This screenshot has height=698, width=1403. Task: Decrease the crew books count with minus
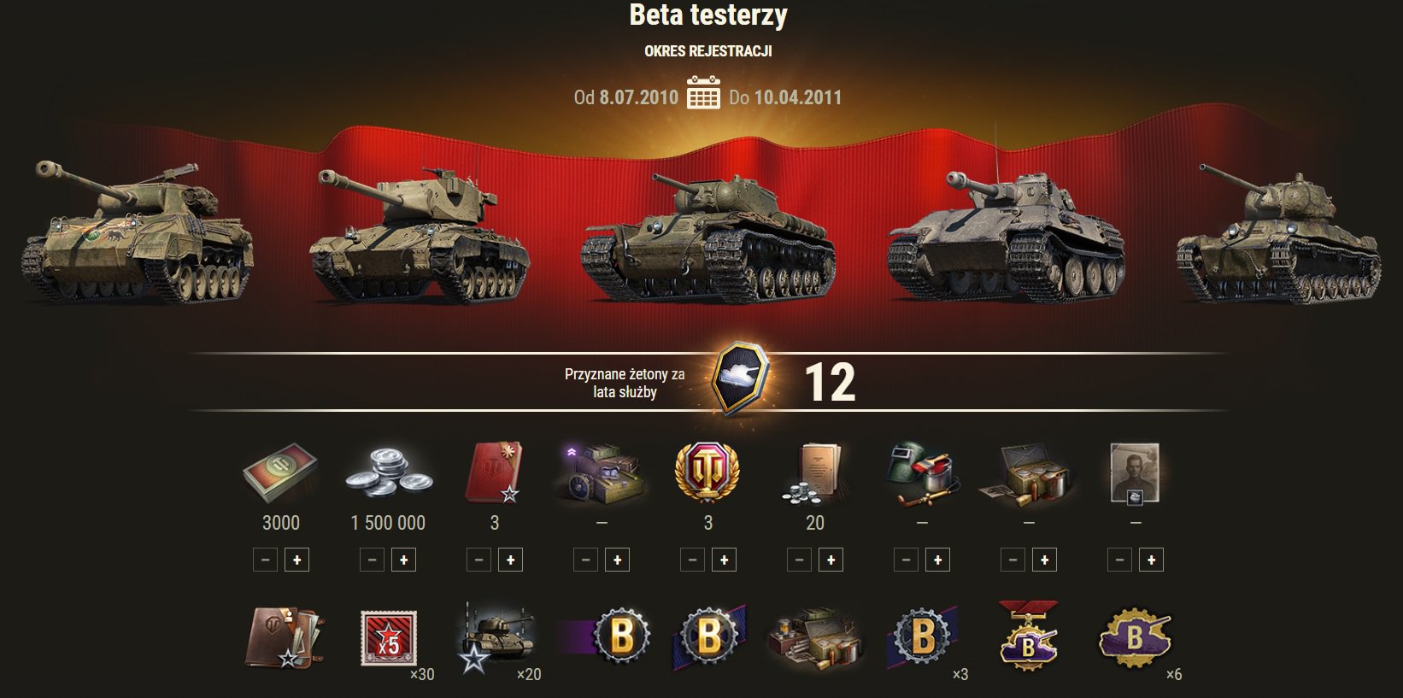(x=478, y=560)
